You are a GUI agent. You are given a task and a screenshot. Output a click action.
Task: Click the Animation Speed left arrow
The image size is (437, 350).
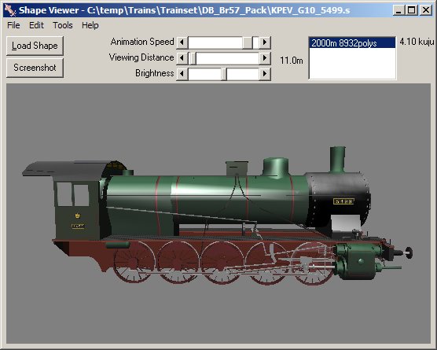pos(182,42)
